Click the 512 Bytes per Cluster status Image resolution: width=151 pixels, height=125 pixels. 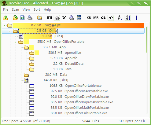(132, 121)
